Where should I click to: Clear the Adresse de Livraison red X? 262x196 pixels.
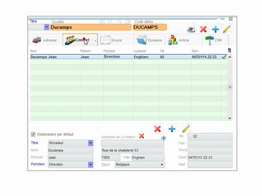click(x=141, y=136)
